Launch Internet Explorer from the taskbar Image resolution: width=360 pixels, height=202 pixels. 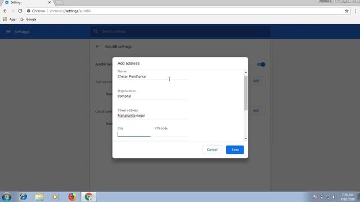23,197
